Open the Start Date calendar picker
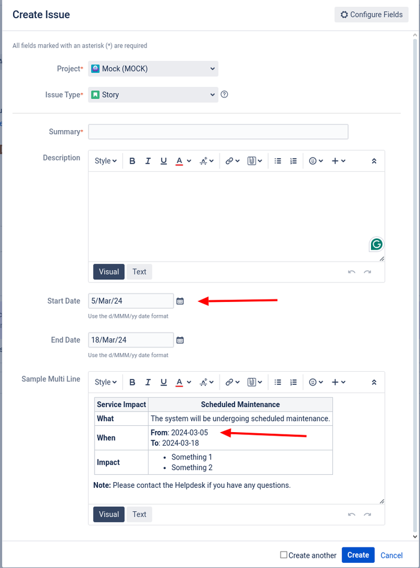This screenshot has height=568, width=420. (180, 301)
